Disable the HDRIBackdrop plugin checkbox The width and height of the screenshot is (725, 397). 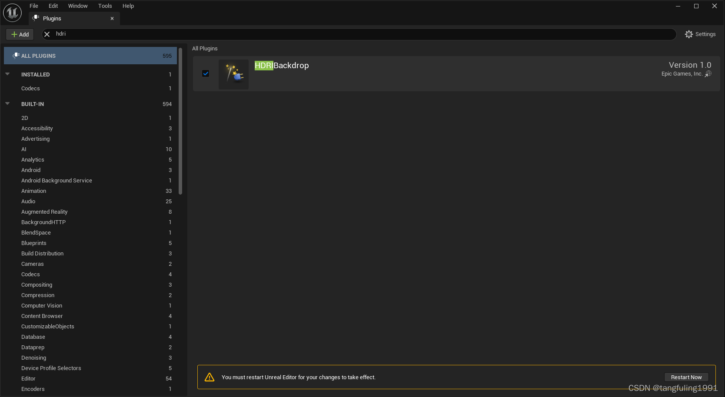pyautogui.click(x=206, y=73)
